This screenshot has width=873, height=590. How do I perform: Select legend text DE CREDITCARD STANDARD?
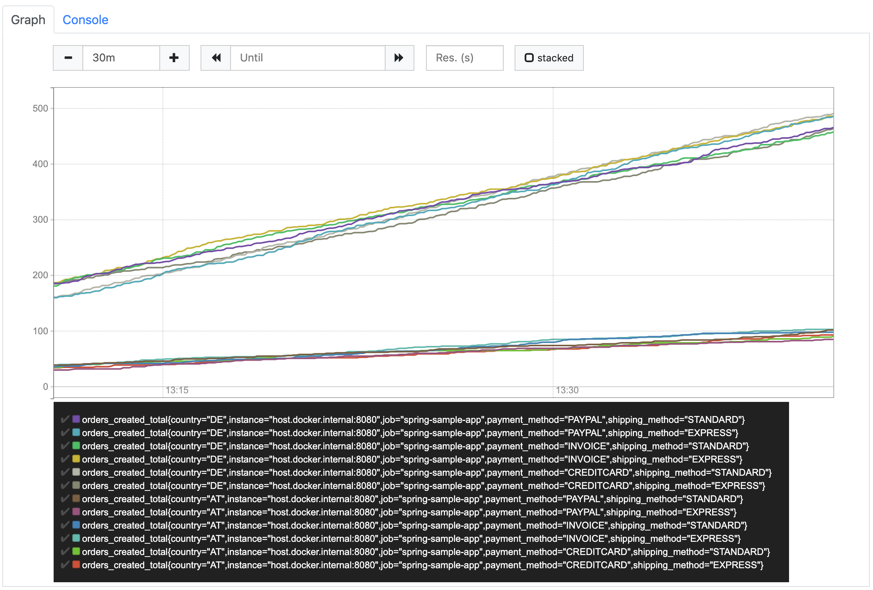click(x=427, y=473)
